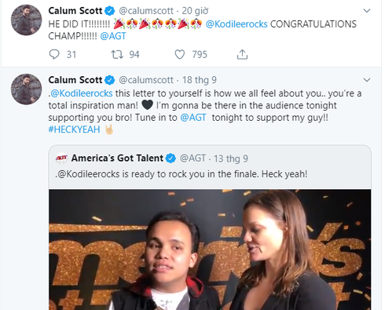Click the 18 thg 9 timestamp
Screen dimensions: 385x310
pyautogui.click(x=200, y=80)
